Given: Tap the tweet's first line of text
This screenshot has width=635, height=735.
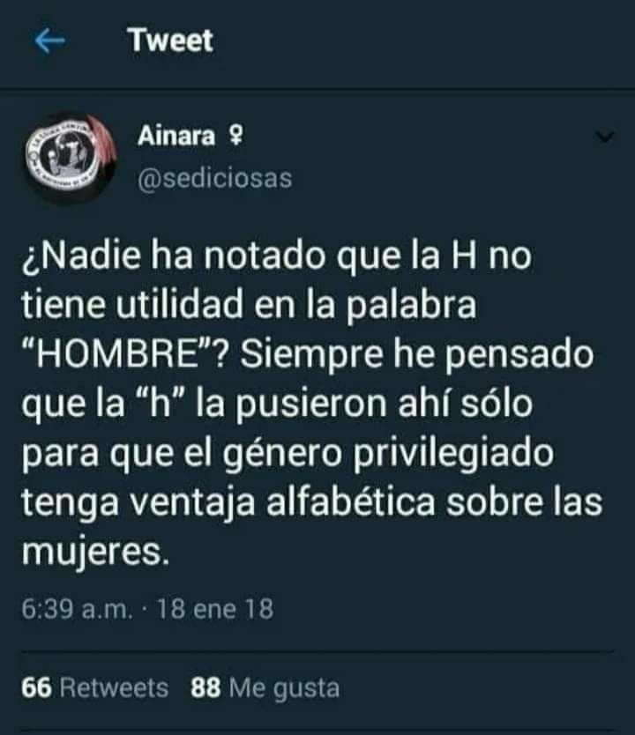Looking at the screenshot, I should (x=277, y=256).
